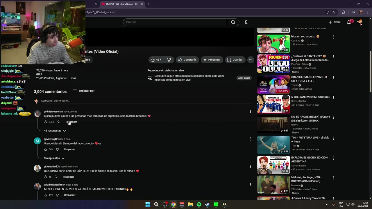This screenshot has height=209, width=372.
Task: Open Windows Start menu
Action: [148, 204]
